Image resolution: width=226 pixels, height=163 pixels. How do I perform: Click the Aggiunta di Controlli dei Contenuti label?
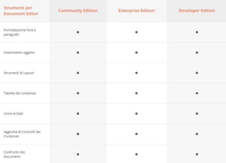(22, 134)
